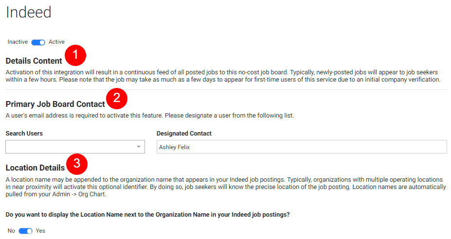
Task: Click the red circle marker numbered 3
Action: pyautogui.click(x=77, y=162)
